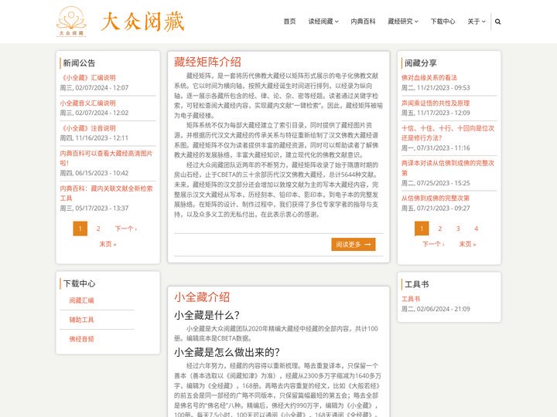Screen dimensions: 557x417
Task: Click the 阅藏分享 panel heading
Action: (421, 63)
